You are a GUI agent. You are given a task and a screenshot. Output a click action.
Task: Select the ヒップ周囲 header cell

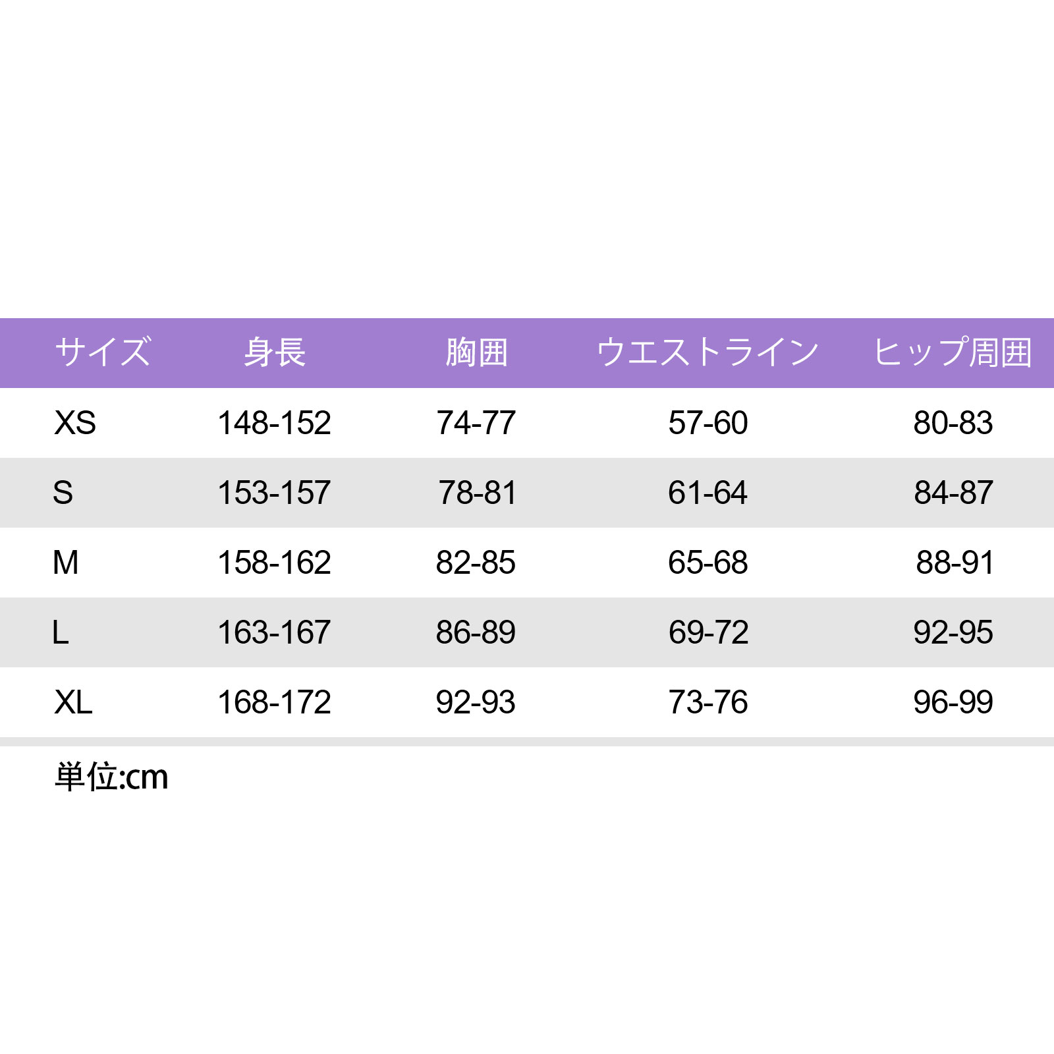tap(953, 352)
